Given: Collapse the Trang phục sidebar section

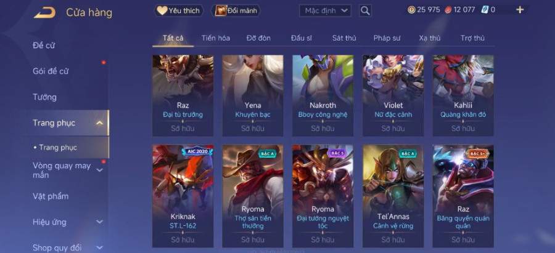Looking at the screenshot, I should [100, 123].
